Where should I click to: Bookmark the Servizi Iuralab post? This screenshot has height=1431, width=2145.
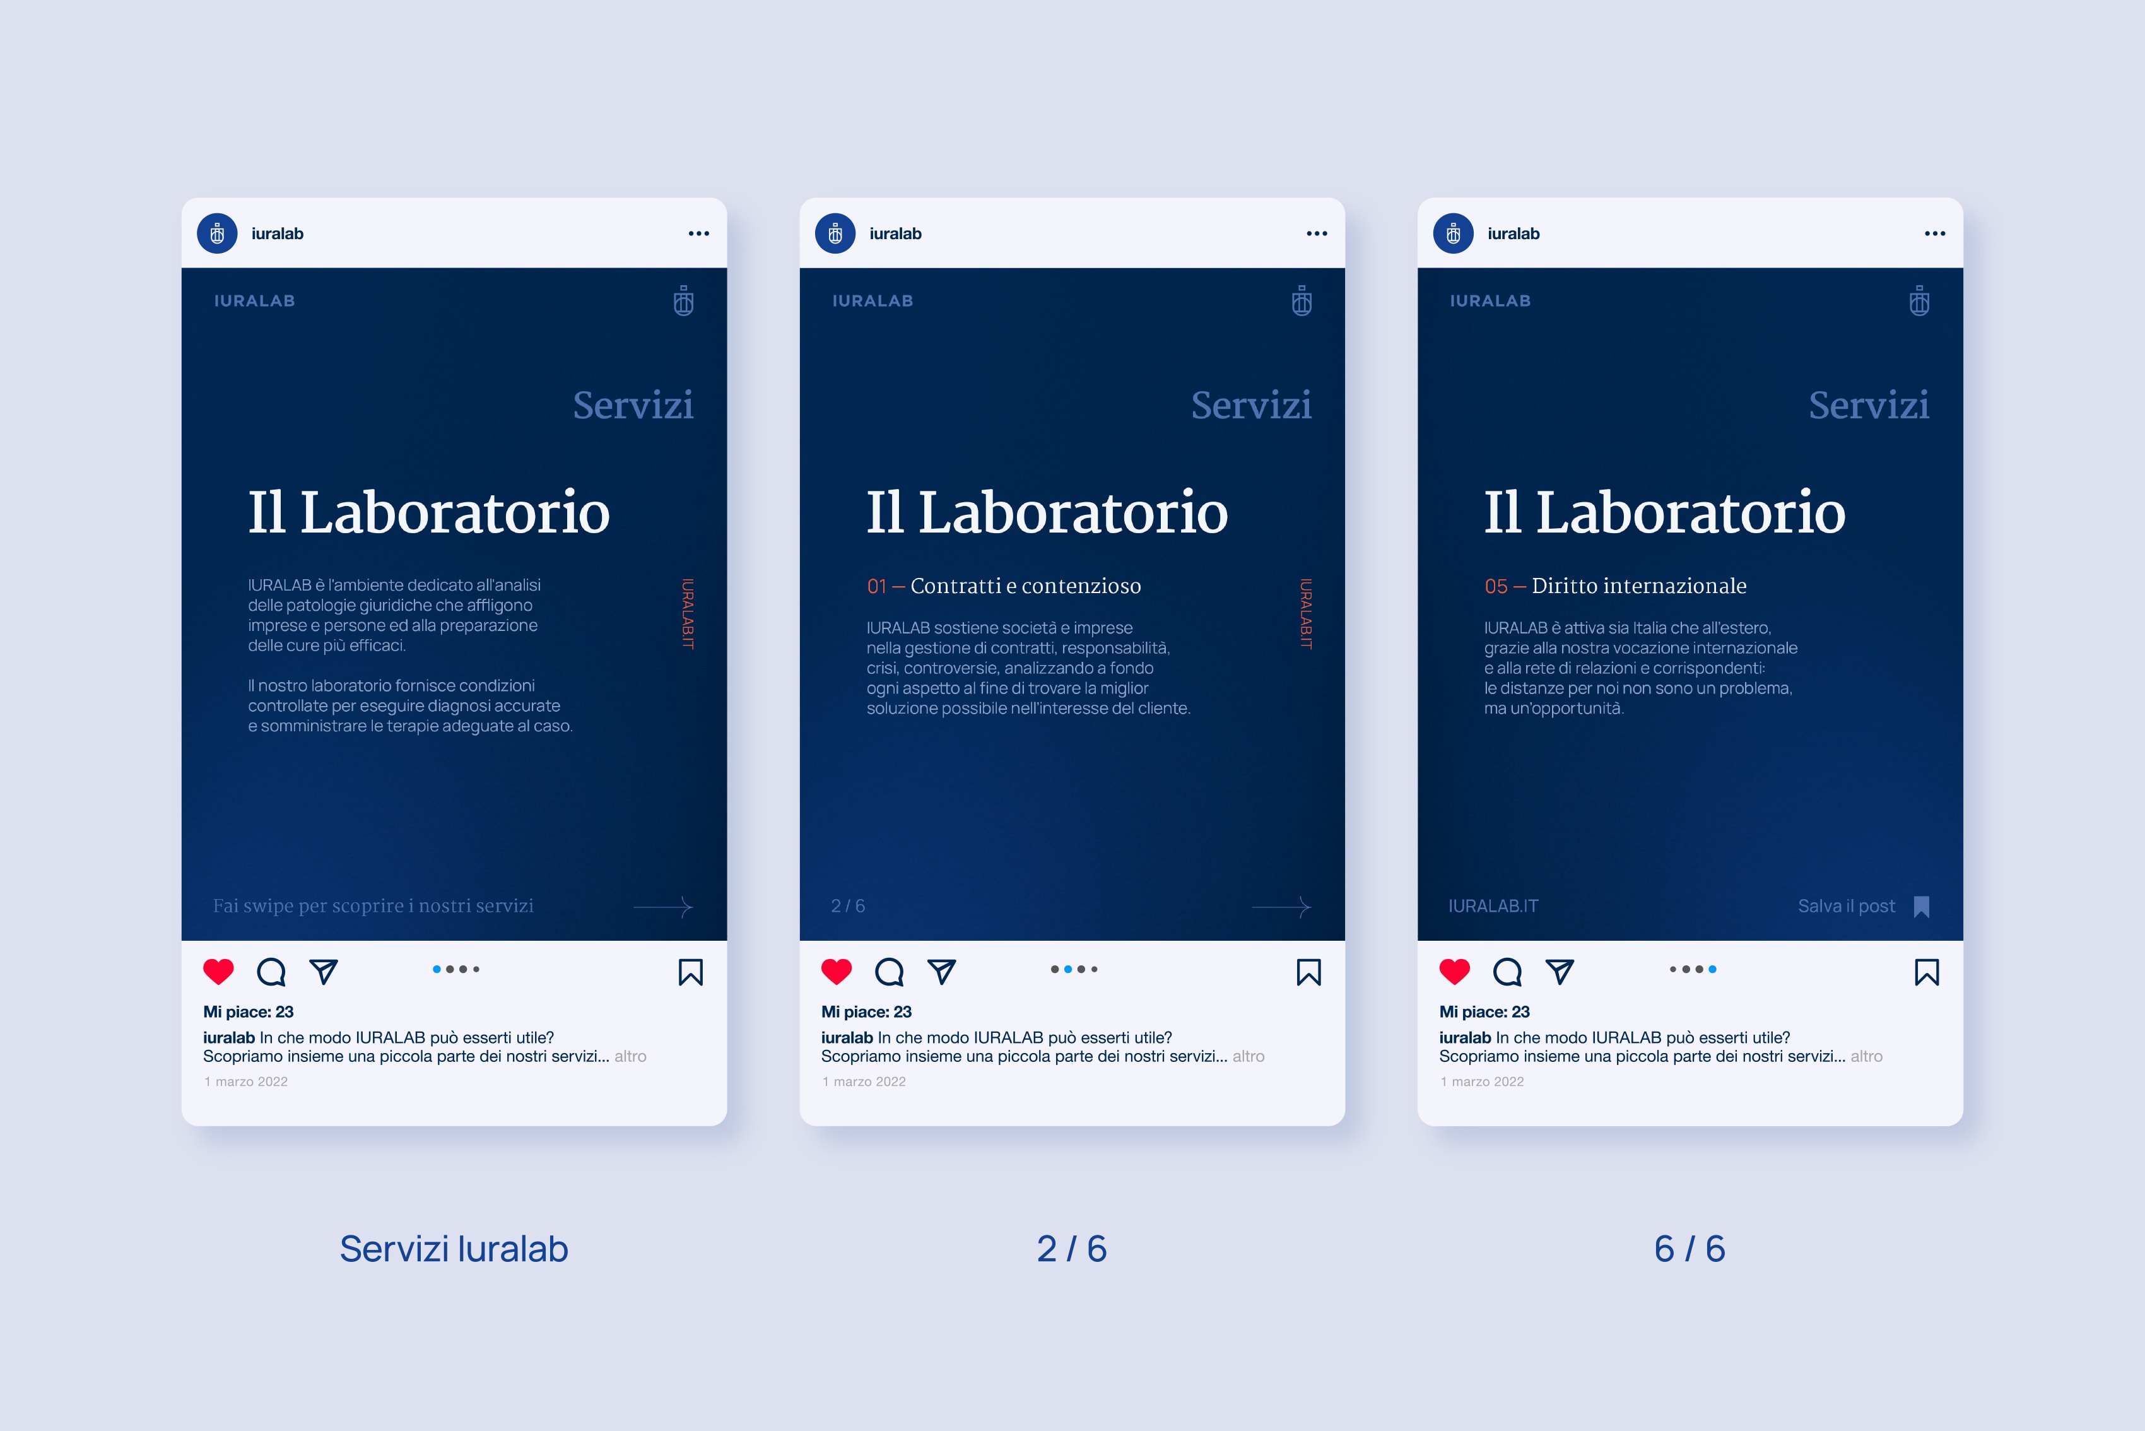pyautogui.click(x=691, y=972)
